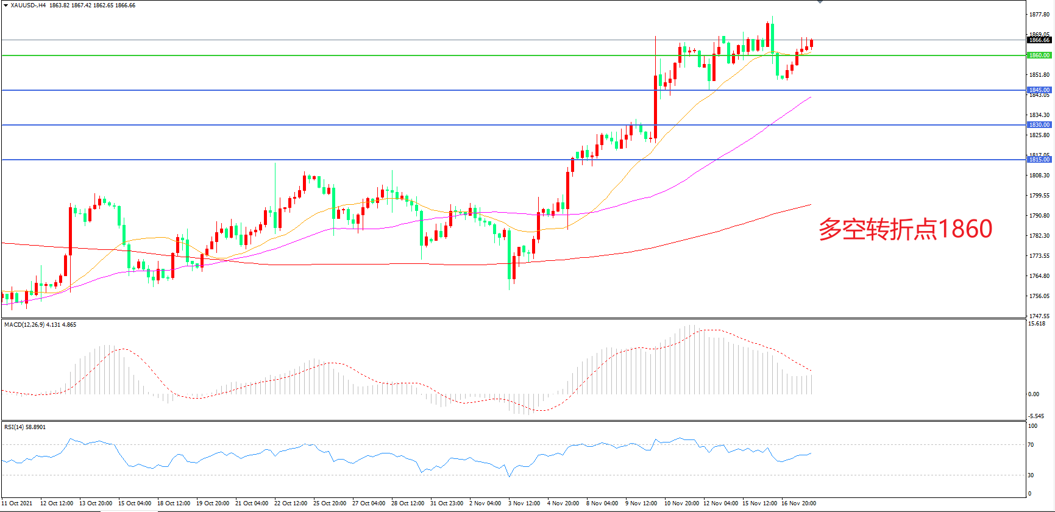Click the 3 Nov 12:00 time axis label
1055x512 pixels.
pos(524,503)
